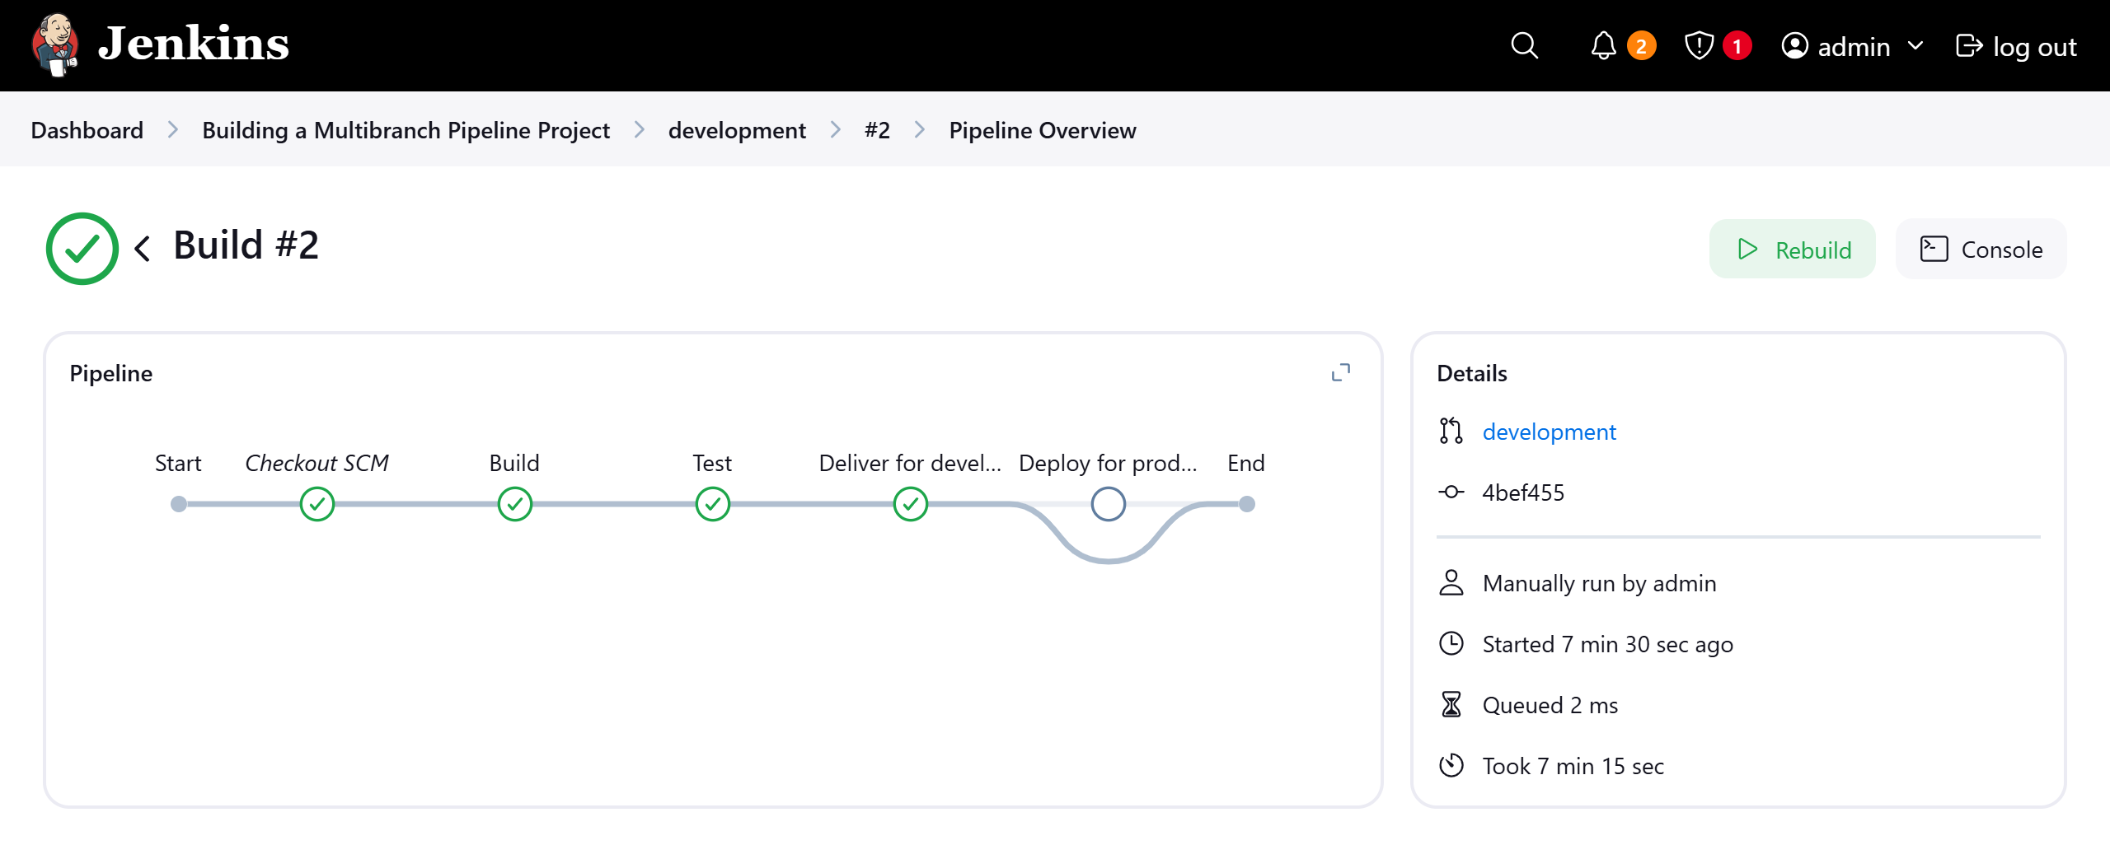Expand the chevron after the Multibranch Project breadcrumb
Screen dimensions: 2110x845
click(x=640, y=130)
